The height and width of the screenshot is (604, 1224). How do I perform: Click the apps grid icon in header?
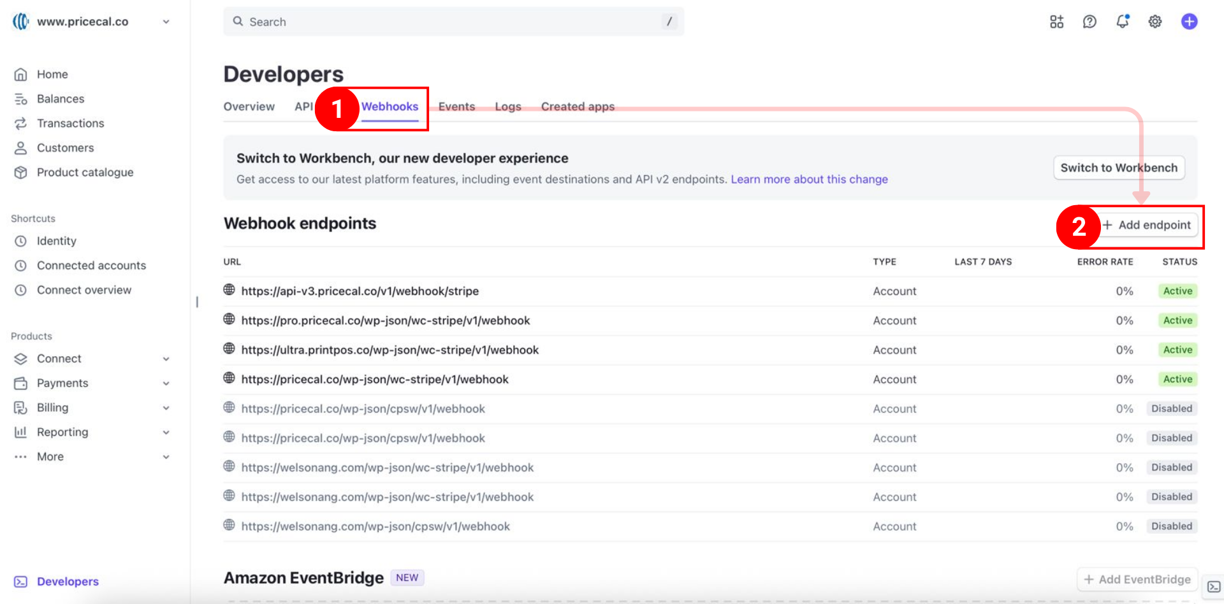tap(1056, 22)
